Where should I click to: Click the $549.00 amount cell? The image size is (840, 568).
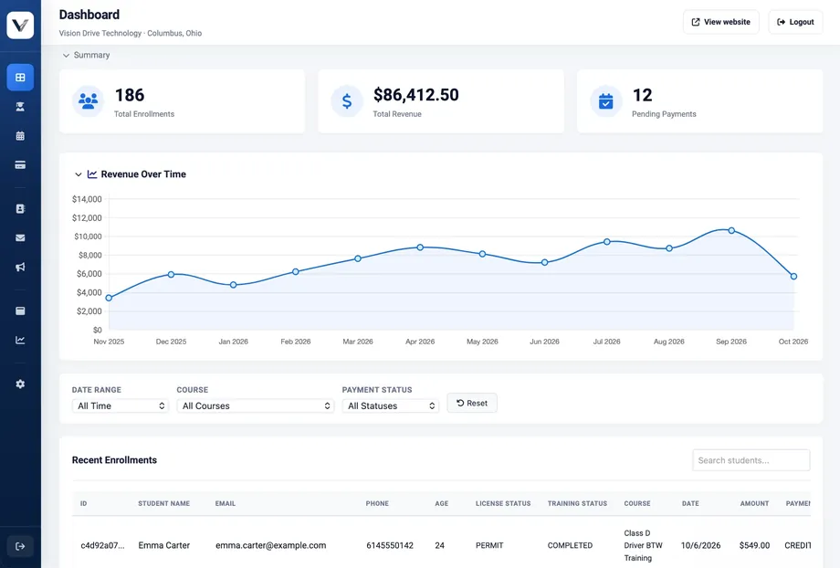754,545
